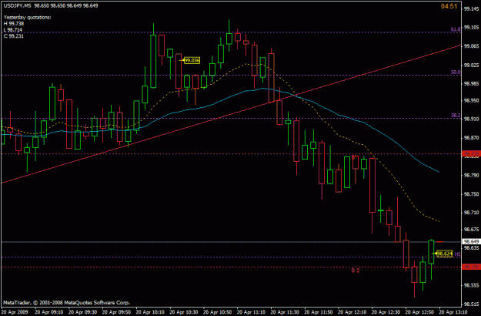Click the '20 Apr 09:50' time axis label

(116, 312)
